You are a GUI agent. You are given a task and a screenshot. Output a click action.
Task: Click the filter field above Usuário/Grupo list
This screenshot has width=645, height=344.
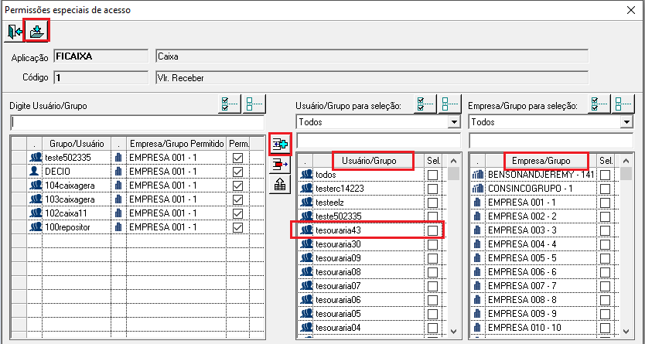point(379,141)
